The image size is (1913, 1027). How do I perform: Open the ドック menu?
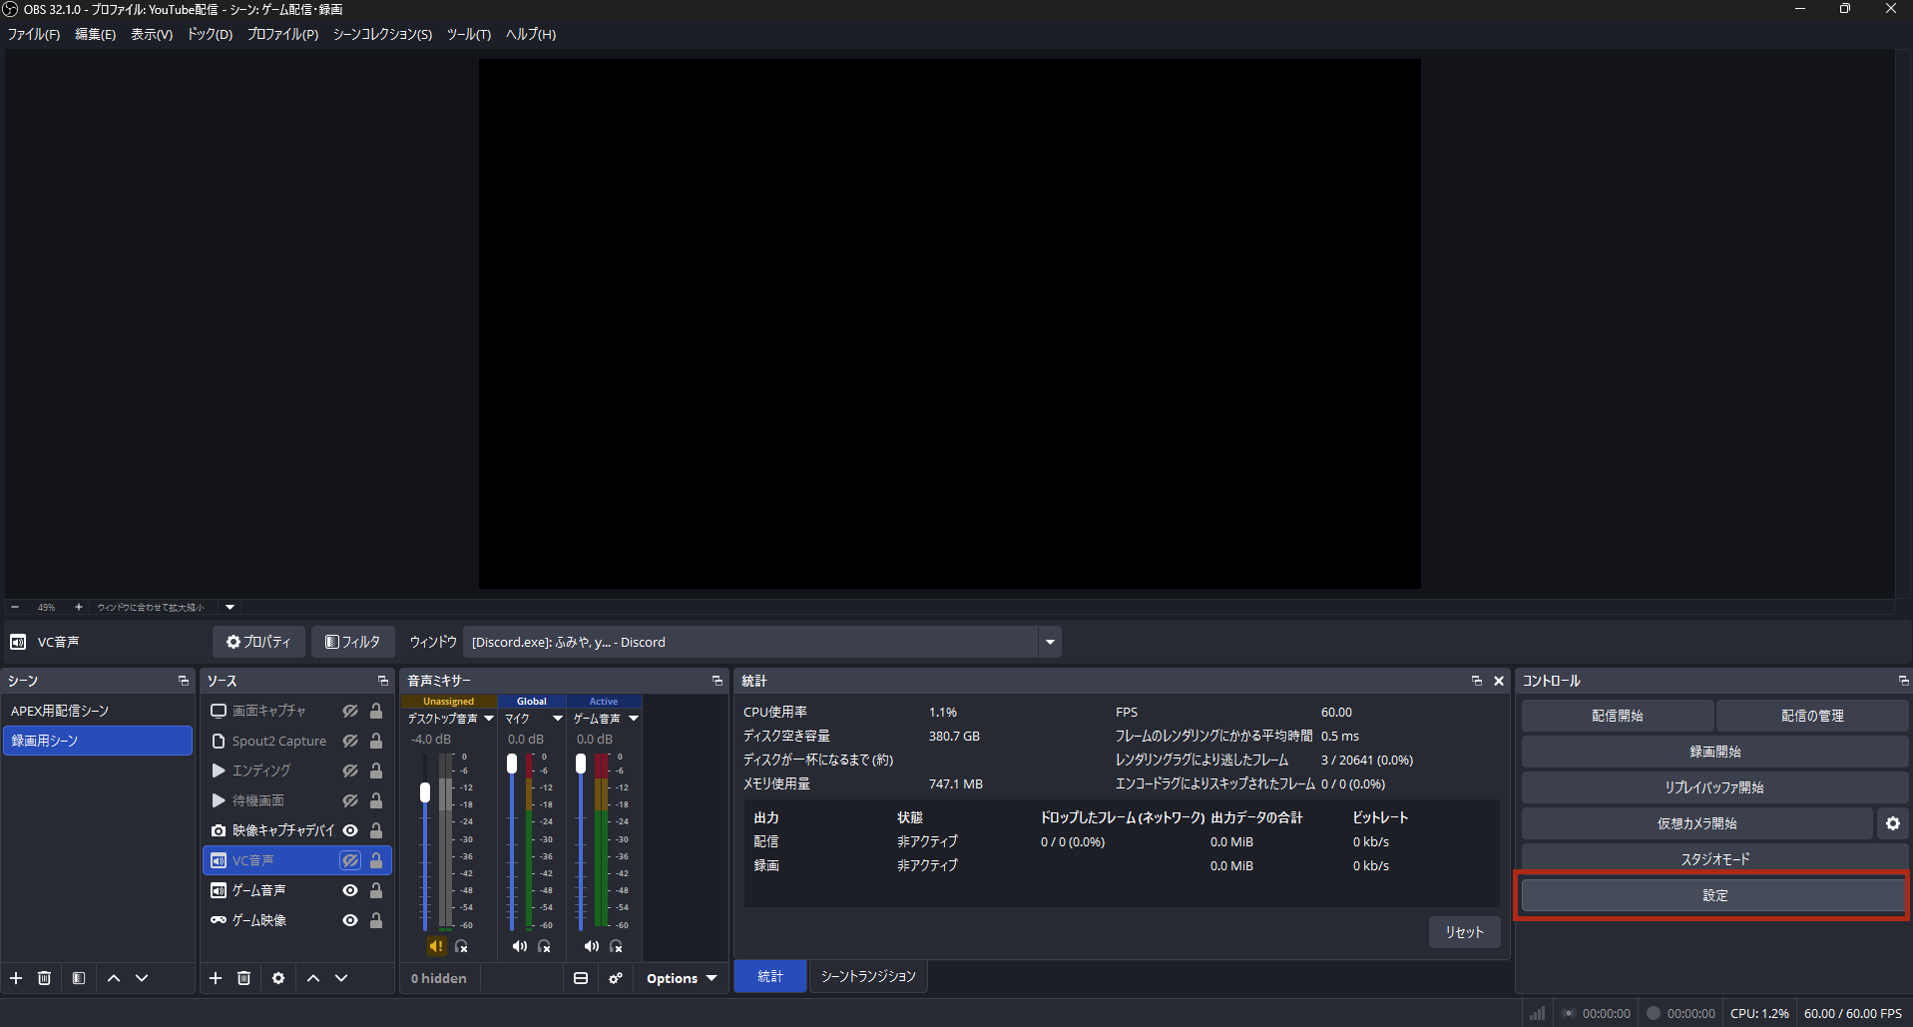pyautogui.click(x=210, y=34)
